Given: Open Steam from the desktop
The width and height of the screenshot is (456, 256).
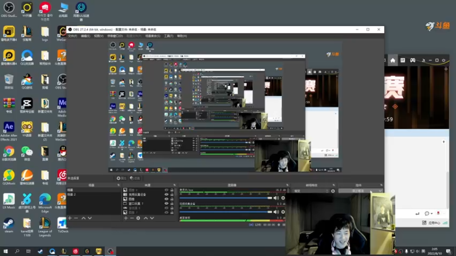Looking at the screenshot, I should [9, 225].
